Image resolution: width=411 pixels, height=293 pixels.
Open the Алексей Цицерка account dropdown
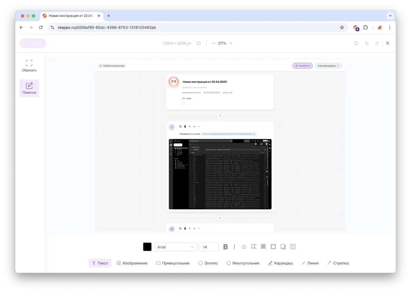pos(328,65)
